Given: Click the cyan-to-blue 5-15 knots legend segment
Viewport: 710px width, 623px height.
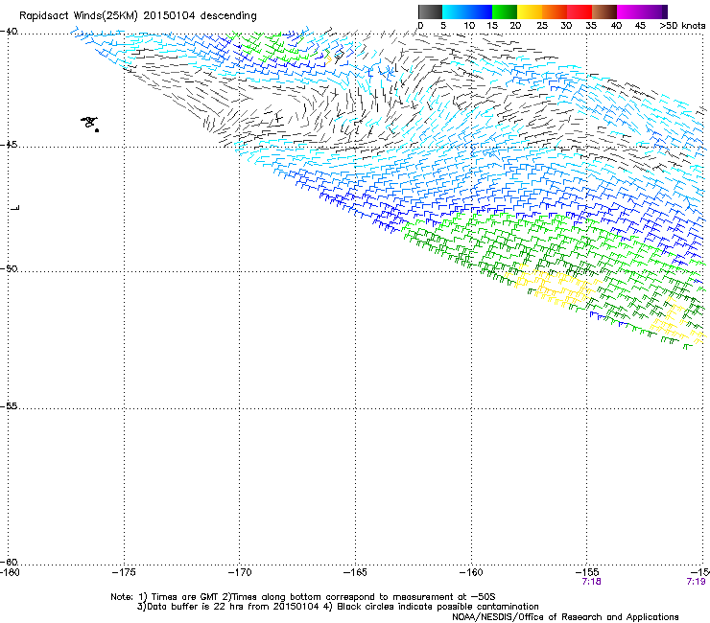Looking at the screenshot, I should (467, 12).
